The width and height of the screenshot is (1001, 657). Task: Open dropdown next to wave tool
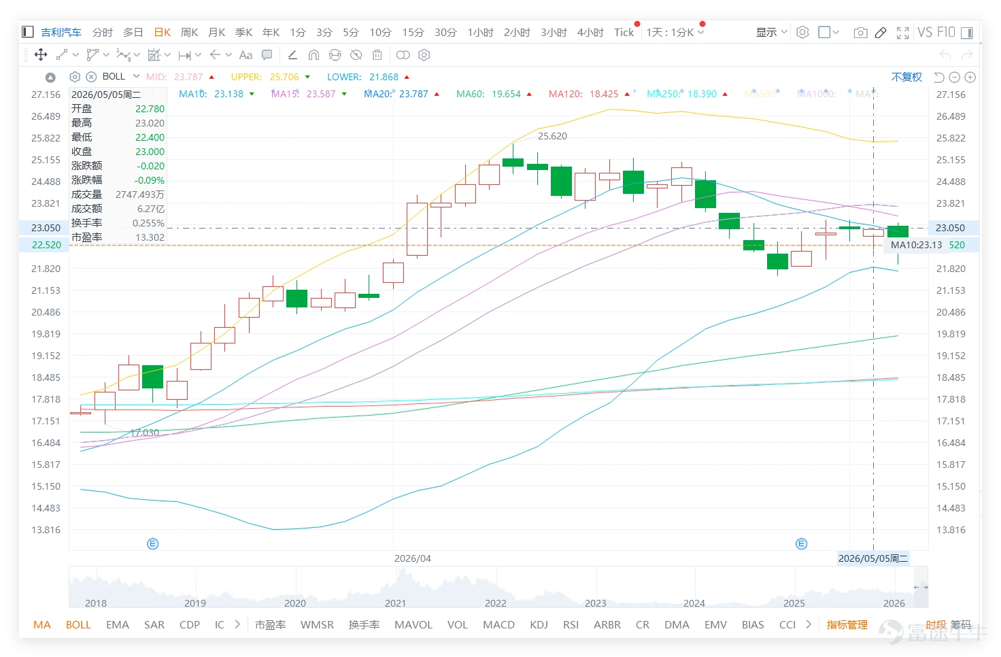pos(137,55)
